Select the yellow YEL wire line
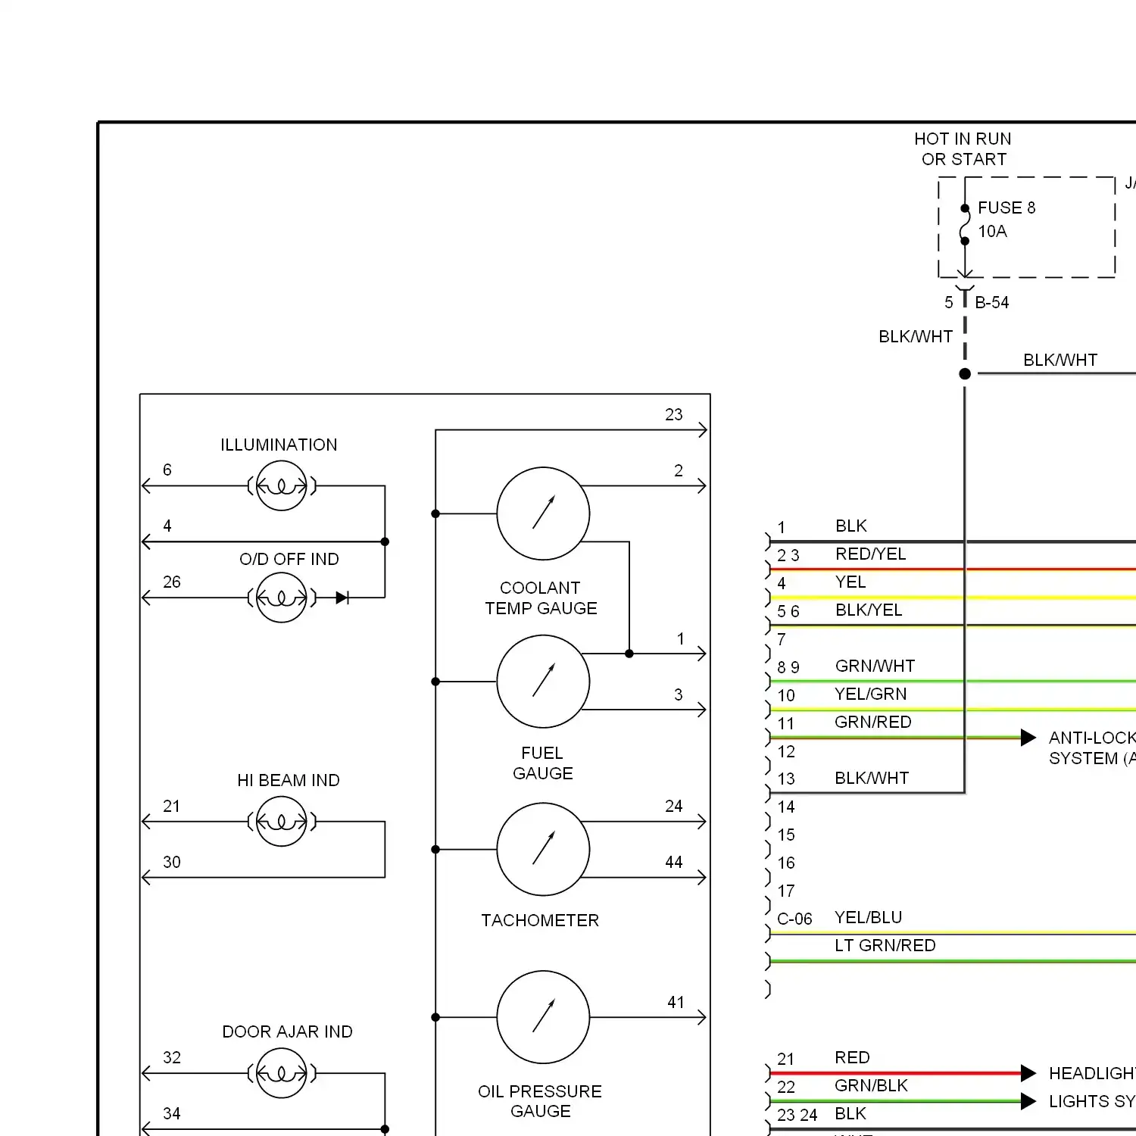This screenshot has width=1136, height=1136. 953,598
